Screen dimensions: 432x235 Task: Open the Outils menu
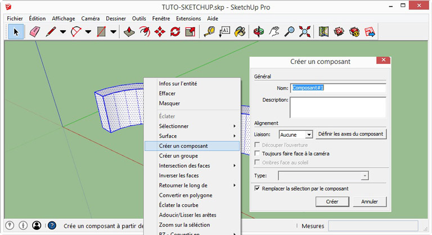click(139, 19)
